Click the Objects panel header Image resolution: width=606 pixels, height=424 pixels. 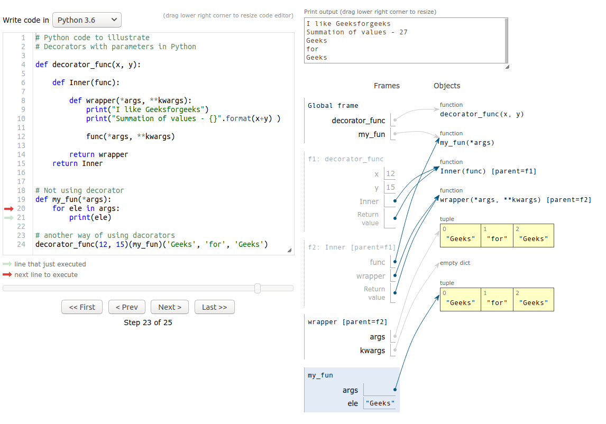(447, 86)
